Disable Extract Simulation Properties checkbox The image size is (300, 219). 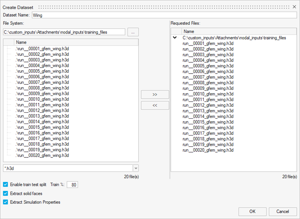point(6,202)
